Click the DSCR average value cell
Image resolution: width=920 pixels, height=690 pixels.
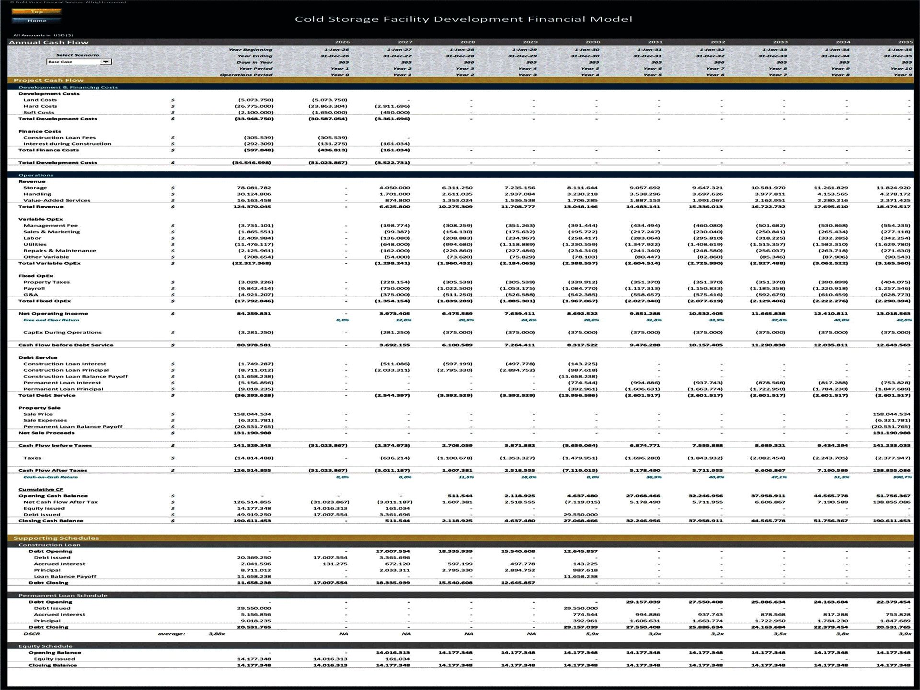[216, 633]
